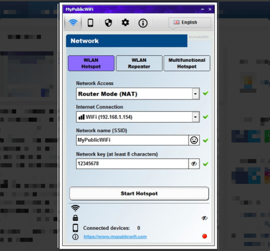Switch to Multifunctional Hotspot mode
The image size is (270, 251).
tap(187, 63)
